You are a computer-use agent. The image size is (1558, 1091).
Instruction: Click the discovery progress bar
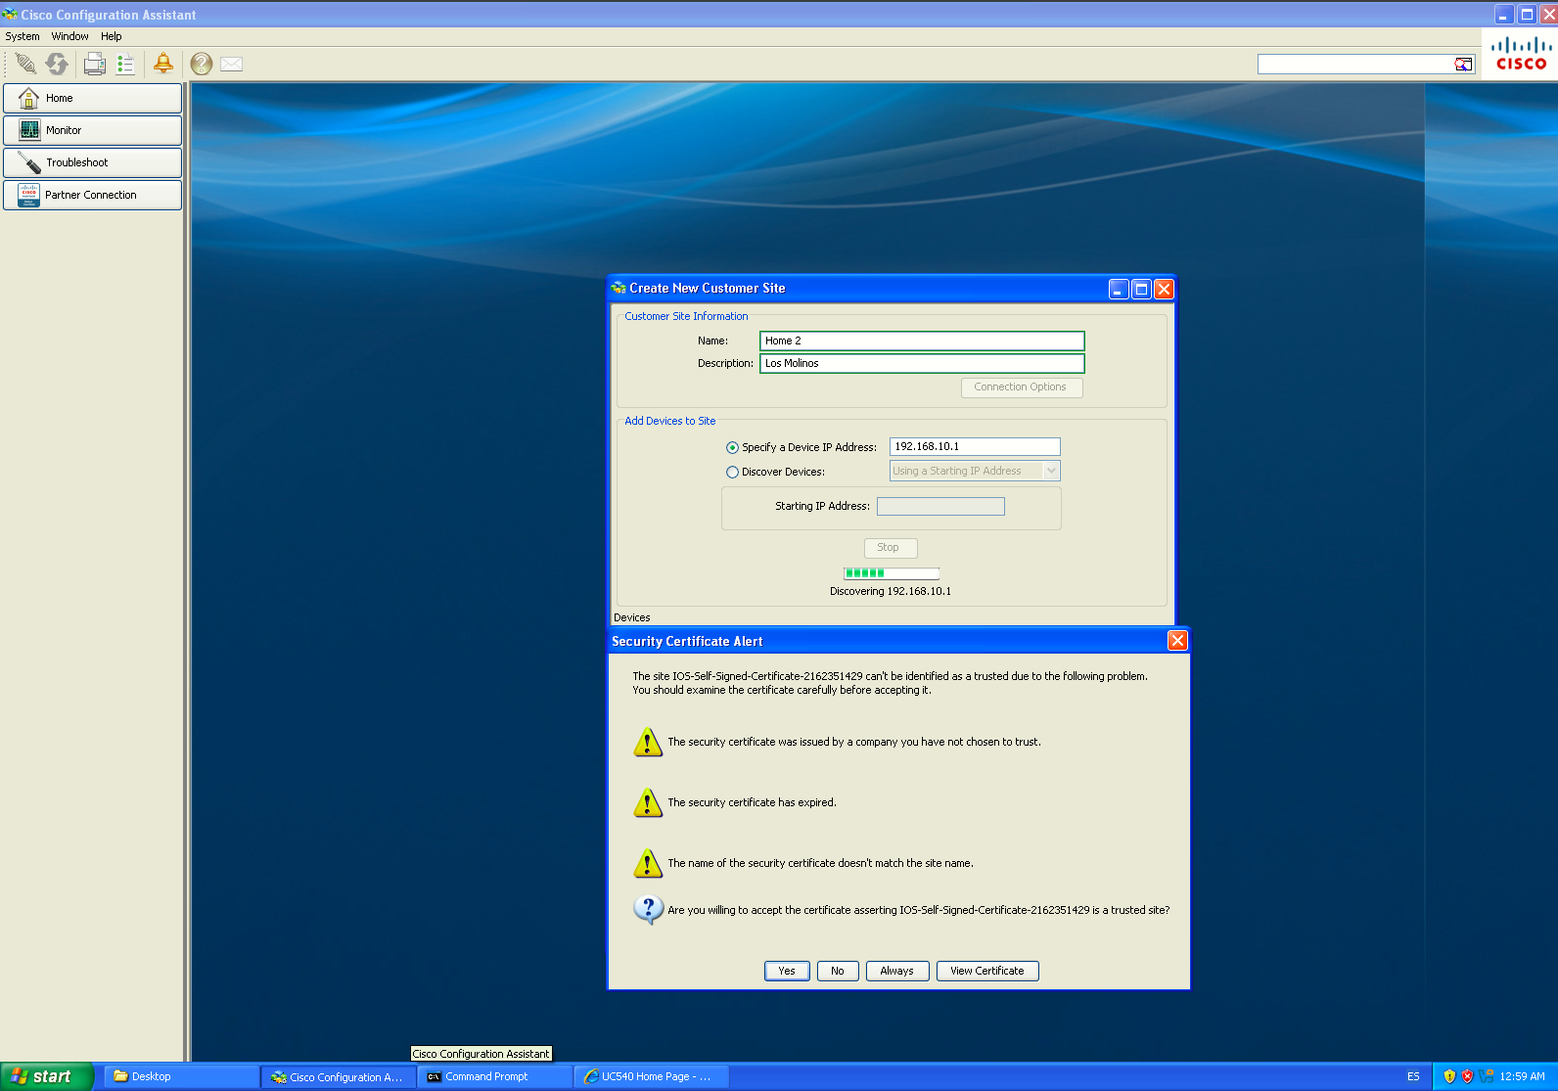click(892, 573)
